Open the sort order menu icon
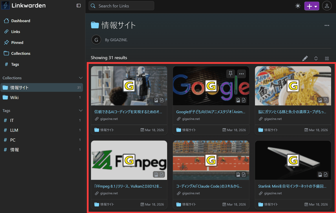 coord(316,58)
